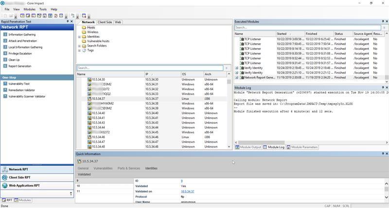Toggle auto-hide pin on Module Log

coord(383,88)
